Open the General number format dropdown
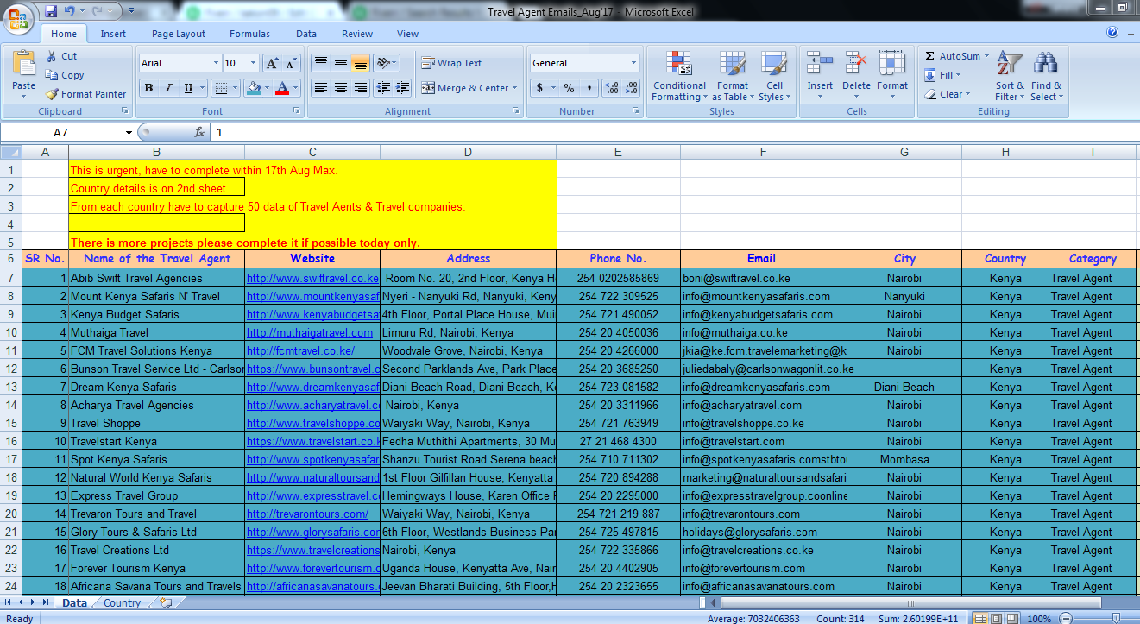The height and width of the screenshot is (624, 1140). [x=633, y=63]
